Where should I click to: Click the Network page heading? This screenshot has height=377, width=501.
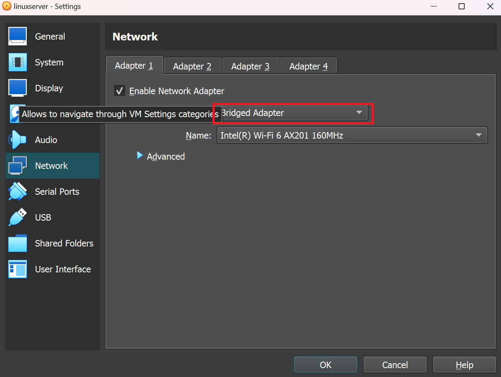pyautogui.click(x=135, y=36)
